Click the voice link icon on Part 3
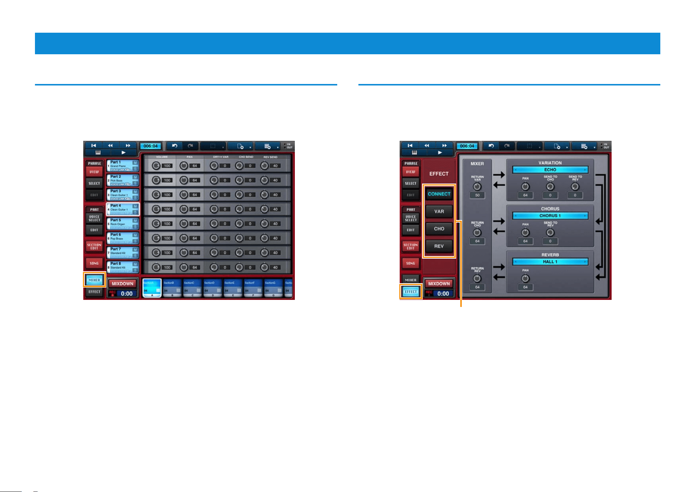Screen dimensions: 696x492 coord(128,199)
